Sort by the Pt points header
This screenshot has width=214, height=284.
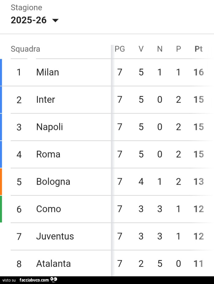click(x=199, y=49)
